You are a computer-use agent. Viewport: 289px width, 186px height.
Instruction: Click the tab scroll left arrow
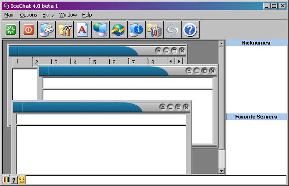[x=171, y=61]
